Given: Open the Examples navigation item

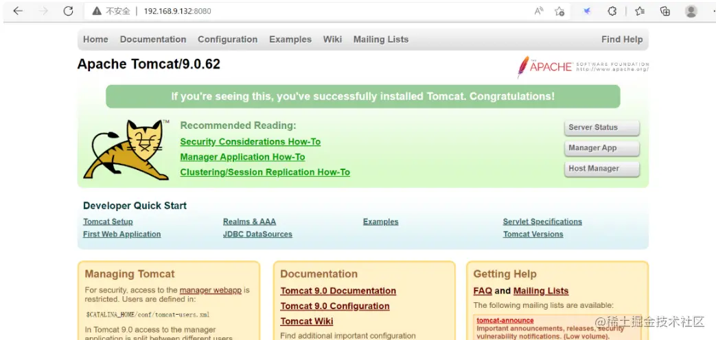Looking at the screenshot, I should click(290, 39).
